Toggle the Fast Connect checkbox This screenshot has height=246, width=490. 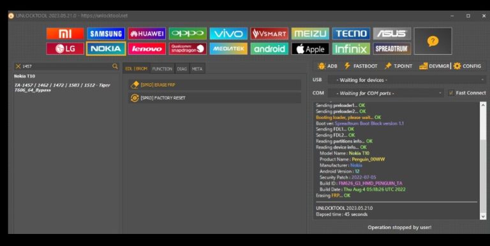[x=451, y=93]
